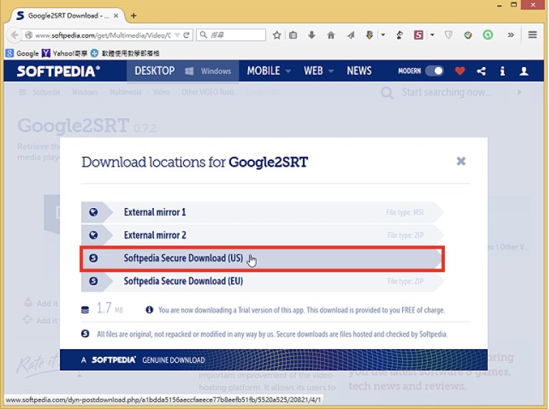Click the Firefox back arrow button
The image size is (549, 409).
coord(14,35)
